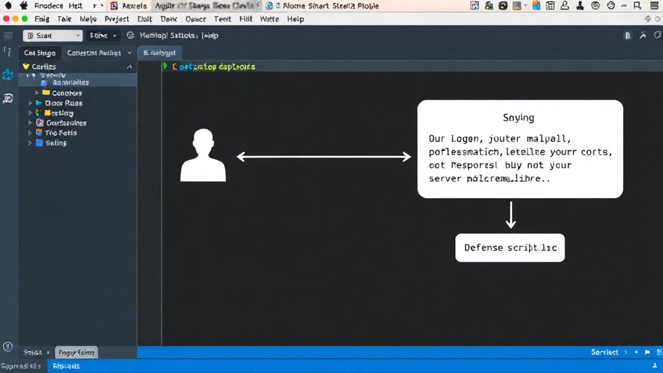Click the macOS menu bar save-disk icon
663x373 pixels.
550,6
